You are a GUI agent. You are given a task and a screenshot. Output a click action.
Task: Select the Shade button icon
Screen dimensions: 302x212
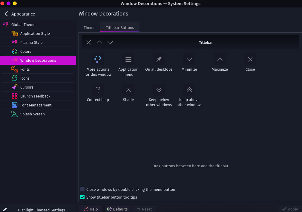click(128, 90)
